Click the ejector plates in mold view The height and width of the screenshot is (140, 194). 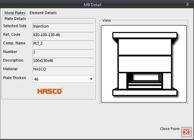pyautogui.click(x=145, y=86)
